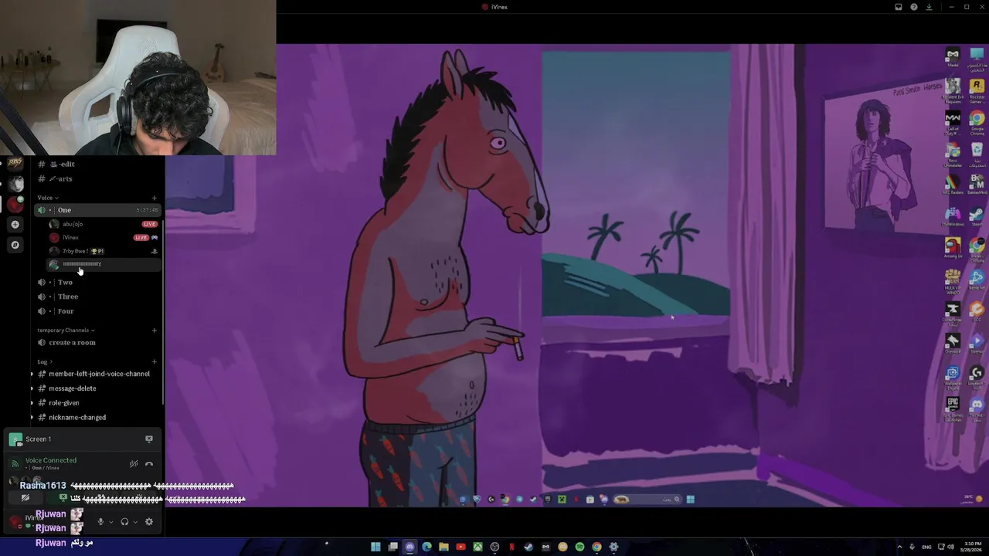Open Discord help question mark icon

(914, 7)
